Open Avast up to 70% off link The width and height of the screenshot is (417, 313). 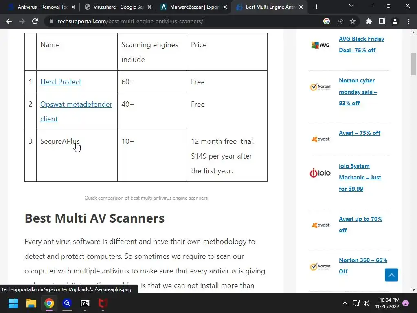point(360,225)
